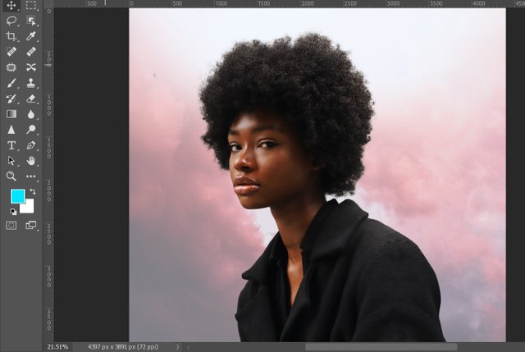Select the History Brush tool

[x=11, y=98]
